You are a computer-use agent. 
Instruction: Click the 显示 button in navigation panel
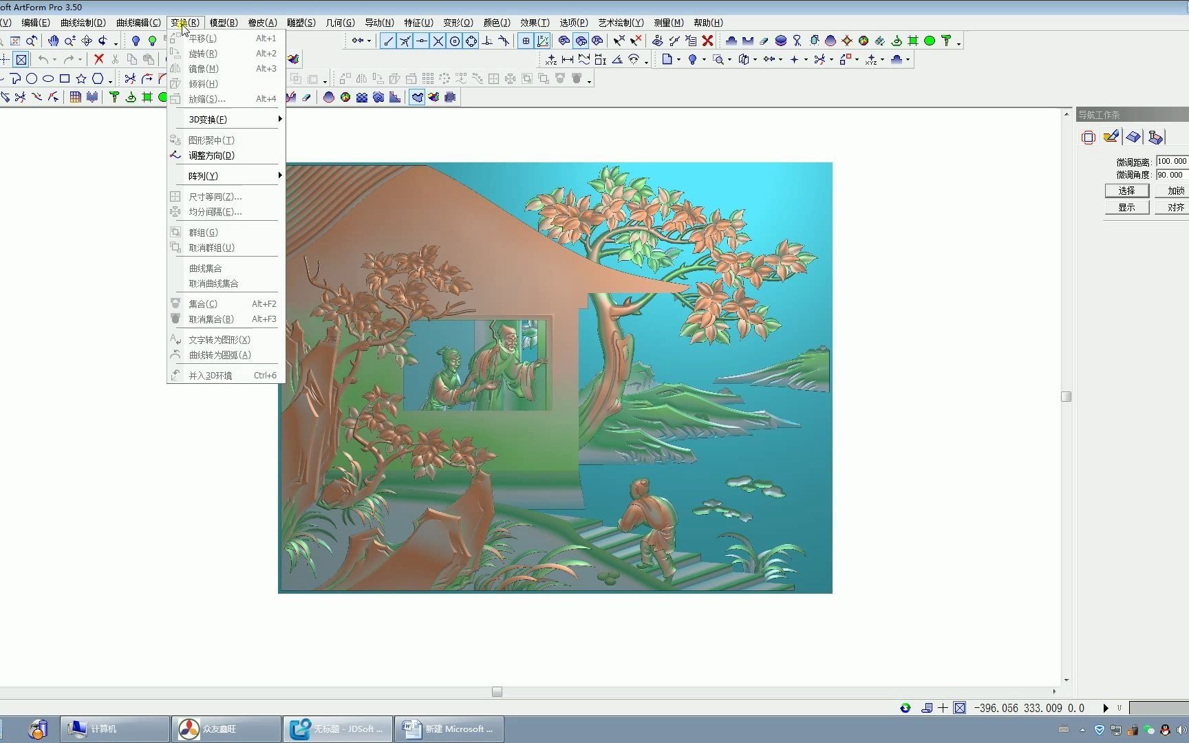(x=1126, y=207)
